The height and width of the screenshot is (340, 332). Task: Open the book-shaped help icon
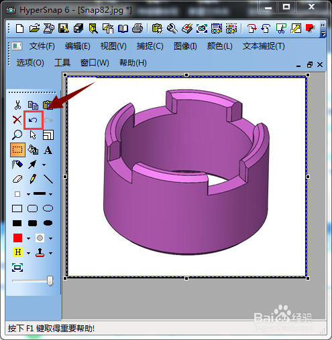tap(123, 29)
